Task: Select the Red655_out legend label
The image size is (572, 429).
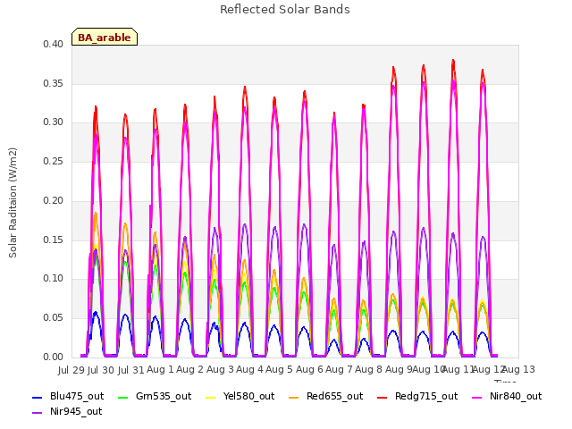Action: pyautogui.click(x=334, y=397)
